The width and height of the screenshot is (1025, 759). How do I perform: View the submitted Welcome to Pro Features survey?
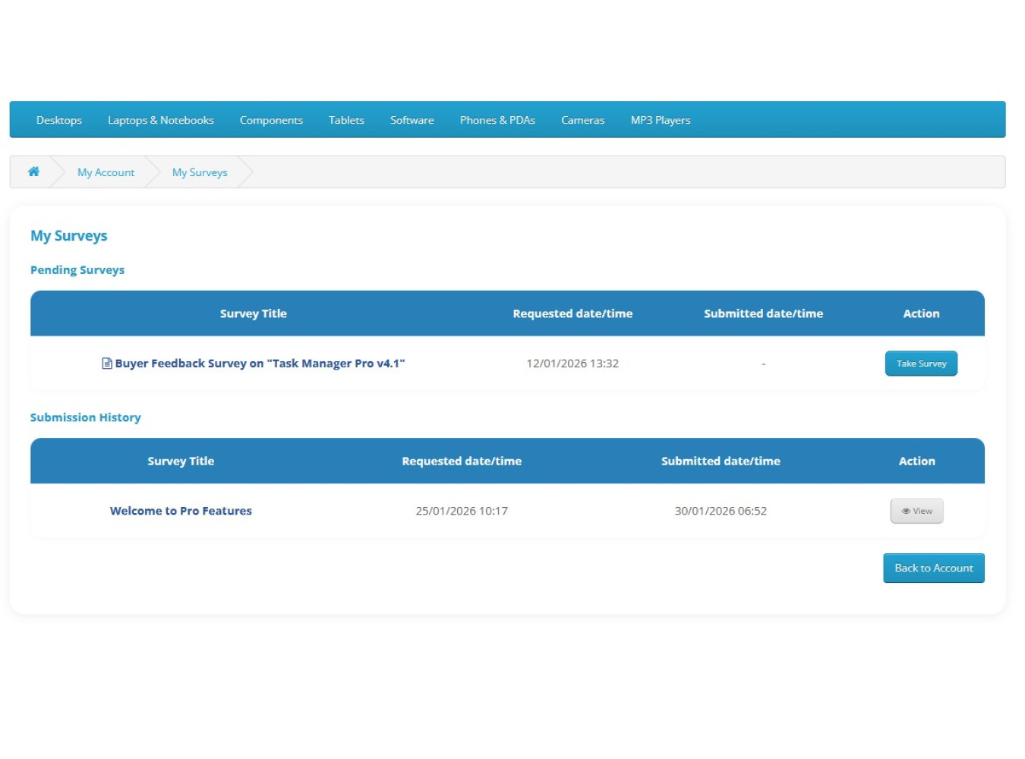pyautogui.click(x=916, y=511)
